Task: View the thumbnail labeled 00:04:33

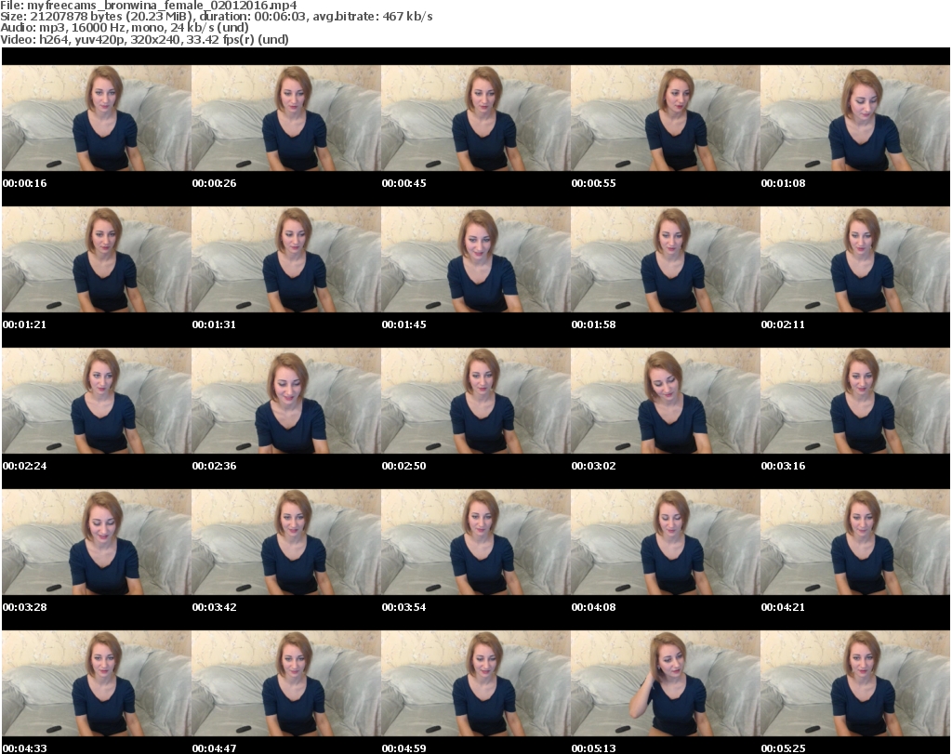Action: point(97,683)
